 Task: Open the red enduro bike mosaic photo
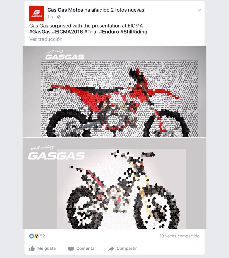click(114, 91)
